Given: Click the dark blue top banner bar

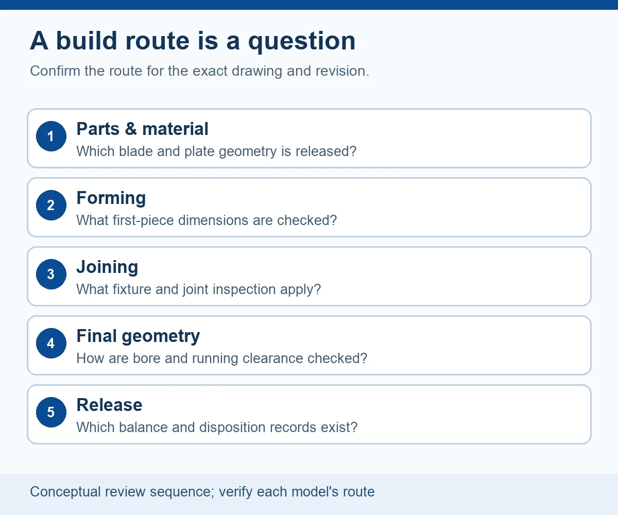Looking at the screenshot, I should tap(309, 5).
